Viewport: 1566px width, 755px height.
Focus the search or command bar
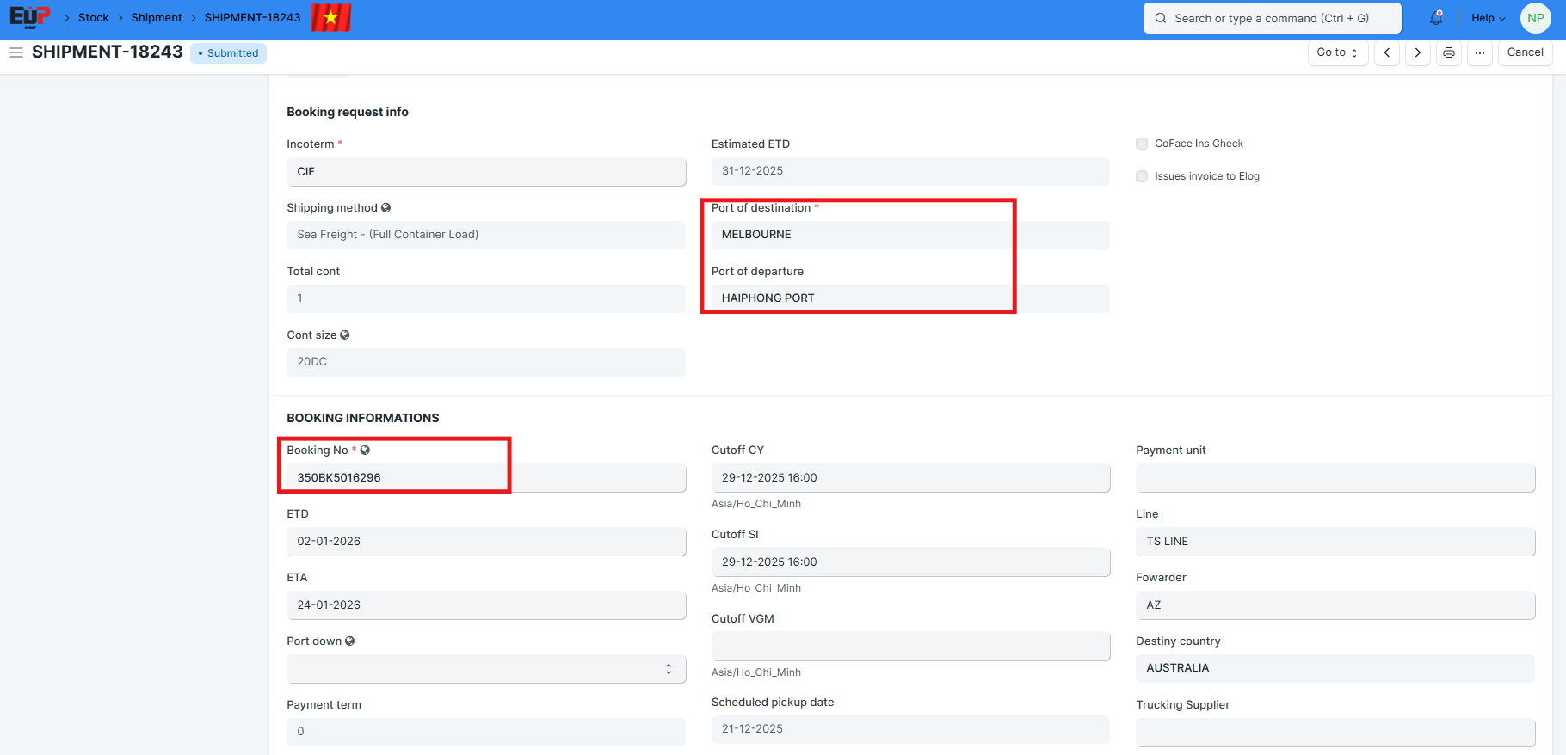coord(1271,18)
